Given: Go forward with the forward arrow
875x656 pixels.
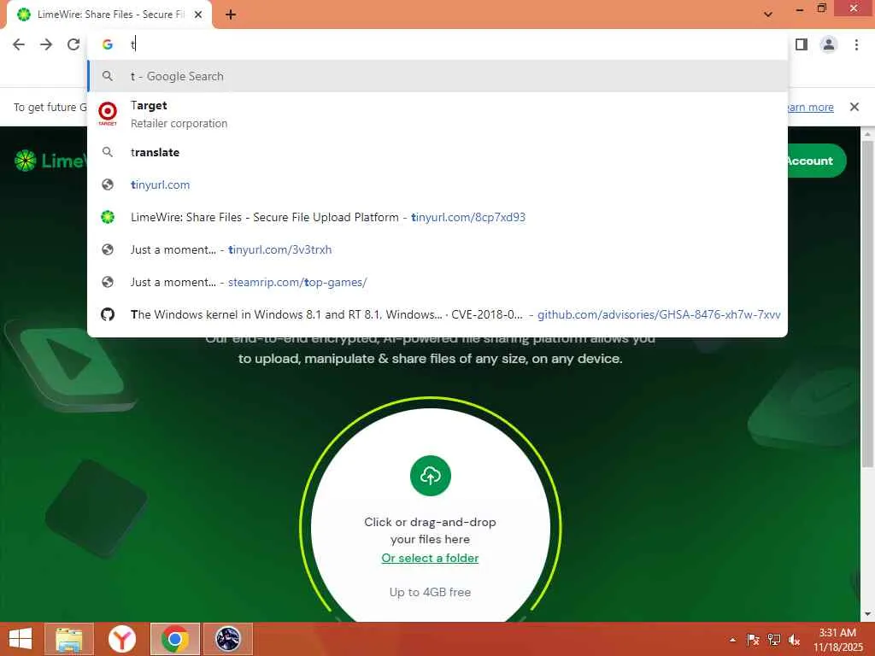Looking at the screenshot, I should click(46, 44).
